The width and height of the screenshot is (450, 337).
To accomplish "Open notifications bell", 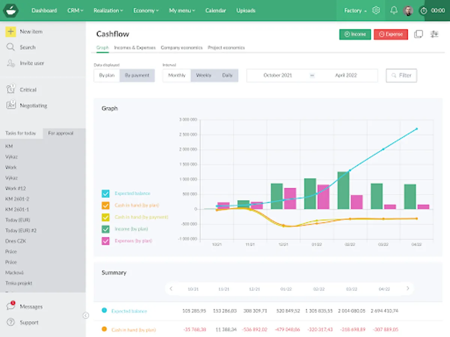I will [394, 10].
